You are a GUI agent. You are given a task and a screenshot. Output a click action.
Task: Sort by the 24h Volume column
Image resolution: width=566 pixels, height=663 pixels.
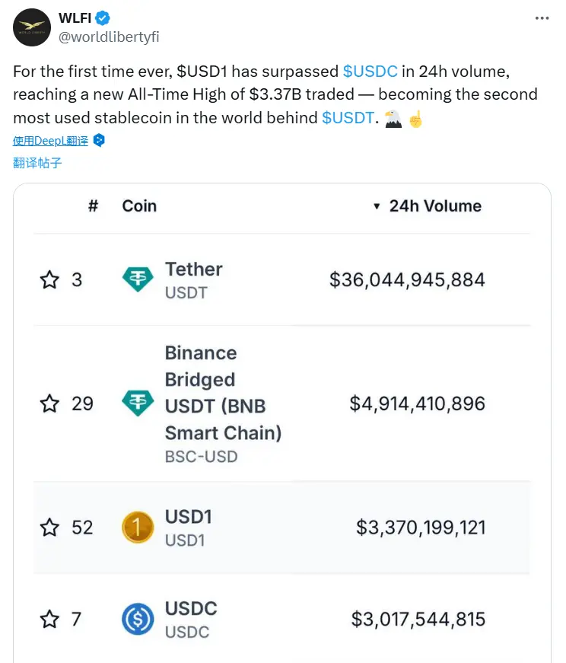[434, 206]
